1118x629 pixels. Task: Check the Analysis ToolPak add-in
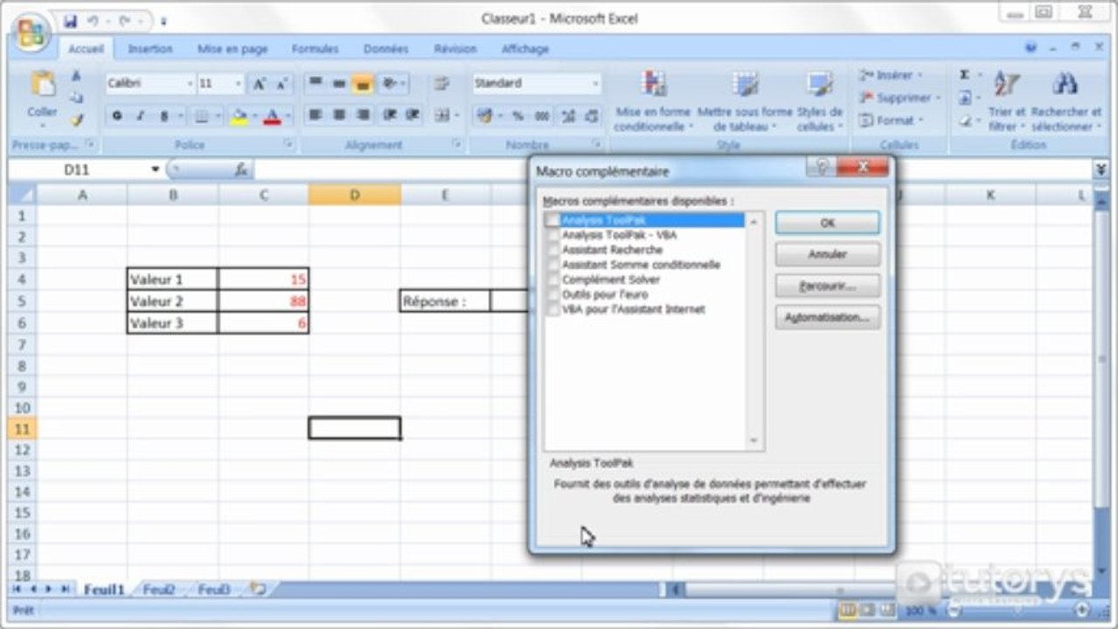tap(552, 221)
